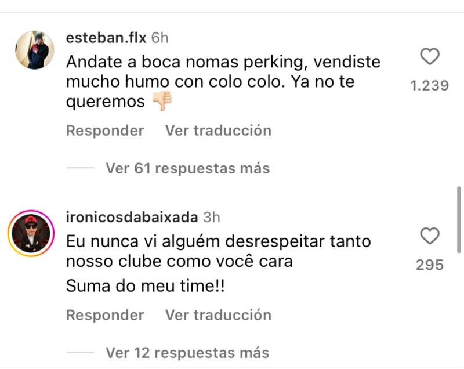This screenshot has width=464, height=369.
Task: Open esteban.flx's profile picture
Action: point(35,50)
